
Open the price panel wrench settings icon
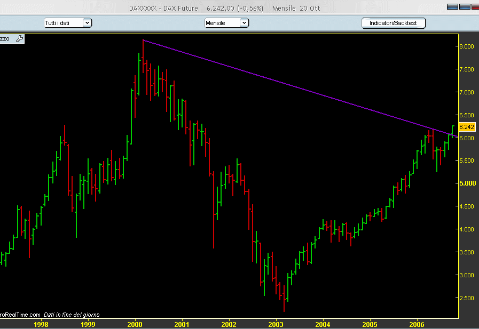coord(19,38)
